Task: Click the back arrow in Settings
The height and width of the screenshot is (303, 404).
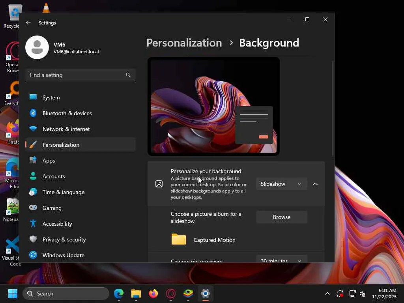Action: tap(28, 23)
